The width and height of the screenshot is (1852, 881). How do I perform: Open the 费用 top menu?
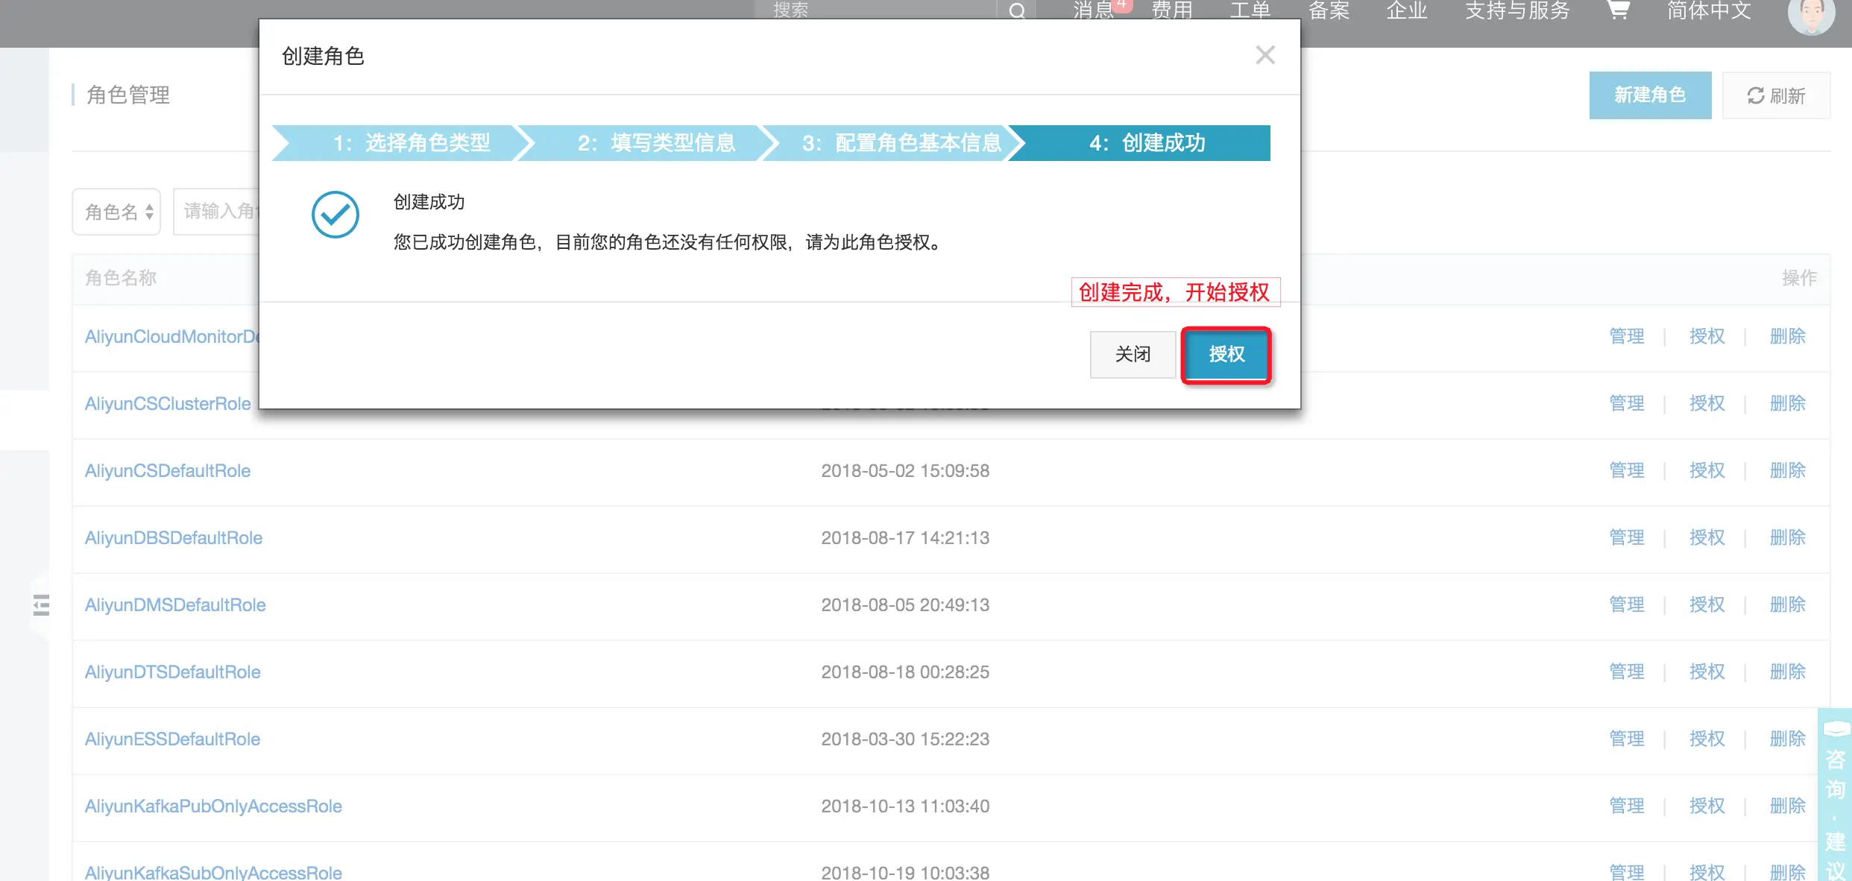pyautogui.click(x=1172, y=10)
